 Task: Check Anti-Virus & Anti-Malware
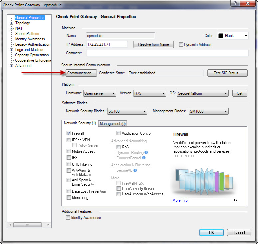(x=69, y=170)
